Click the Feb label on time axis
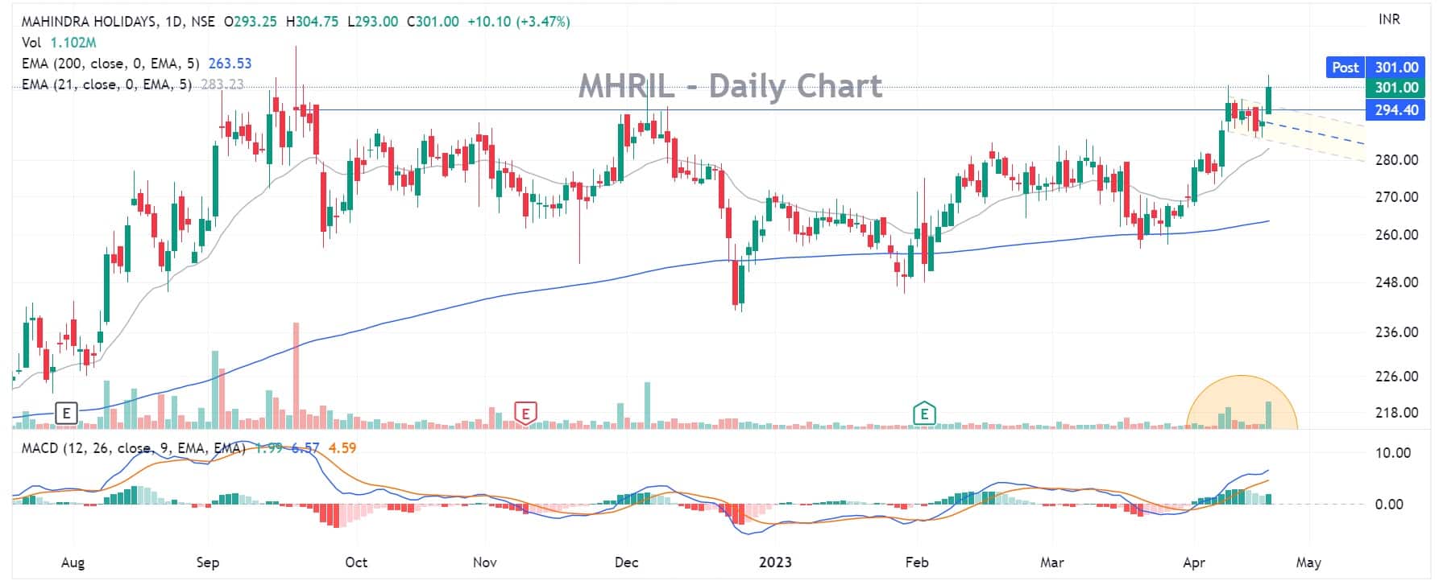This screenshot has height=585, width=1443. [917, 562]
